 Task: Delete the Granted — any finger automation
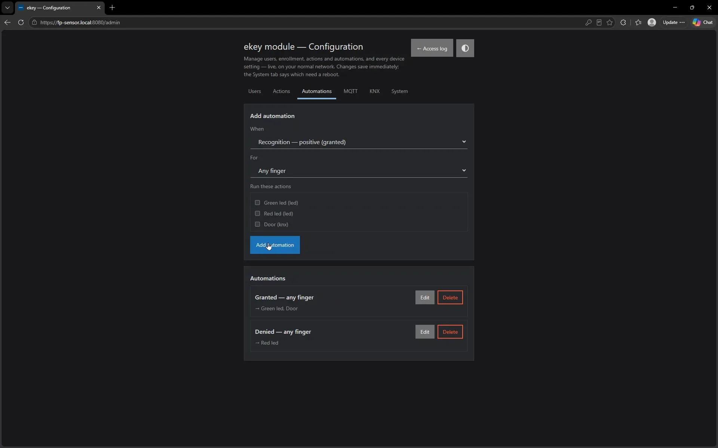[450, 298]
